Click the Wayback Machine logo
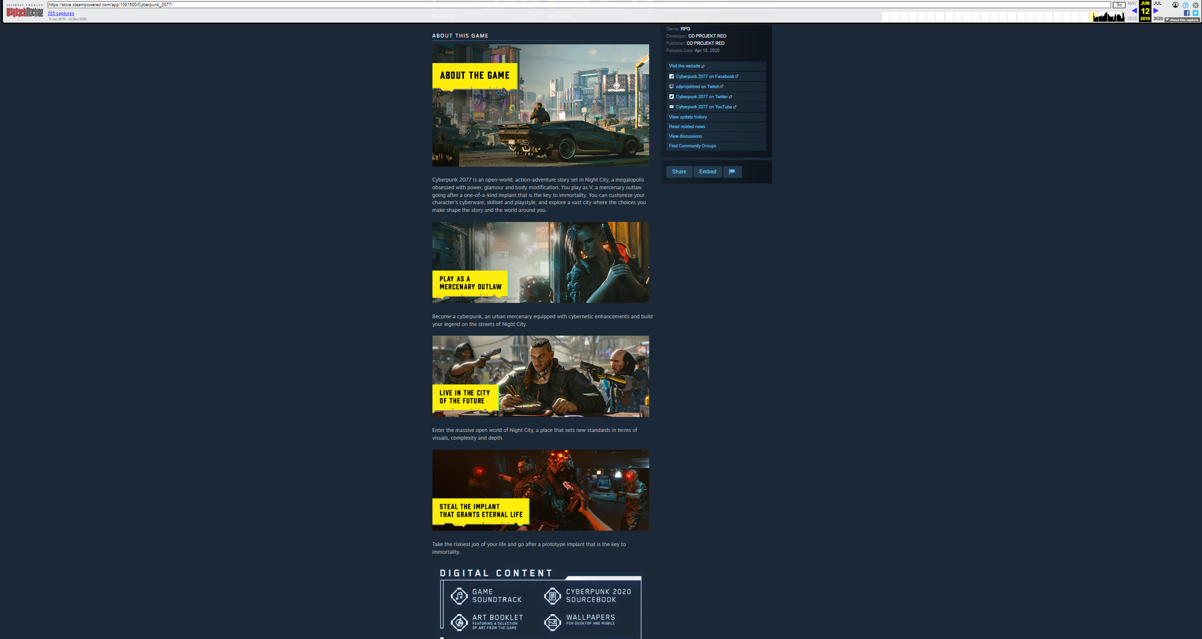Viewport: 1202px width, 639px height. 25,12
